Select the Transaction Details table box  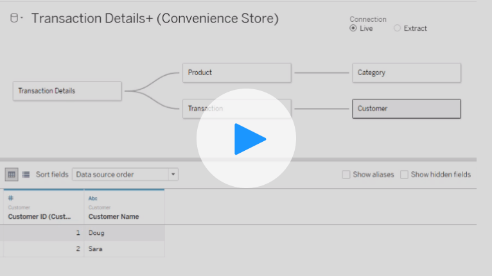pyautogui.click(x=67, y=91)
